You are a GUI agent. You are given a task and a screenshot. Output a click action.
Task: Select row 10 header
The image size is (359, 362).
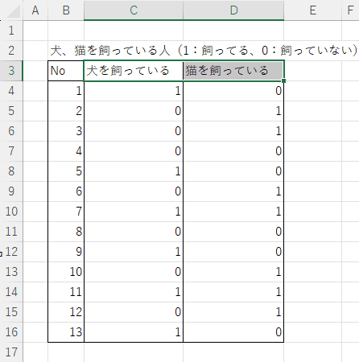pyautogui.click(x=11, y=212)
